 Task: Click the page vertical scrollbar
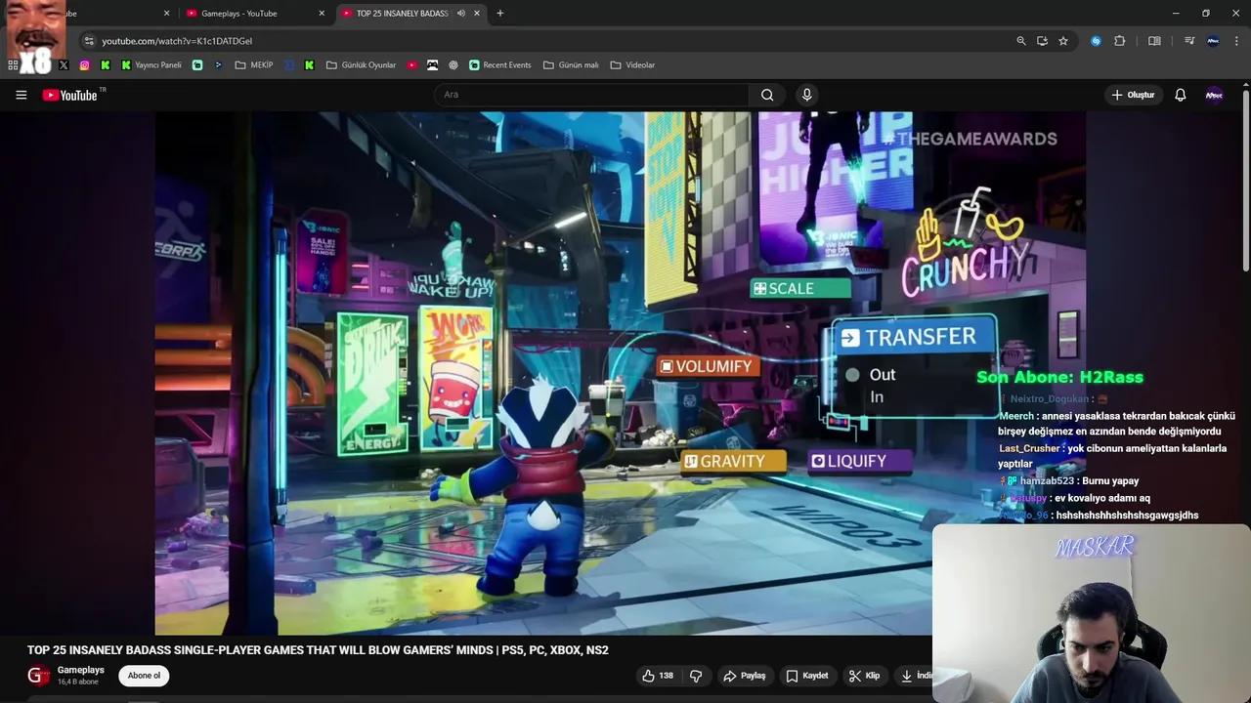1245,181
